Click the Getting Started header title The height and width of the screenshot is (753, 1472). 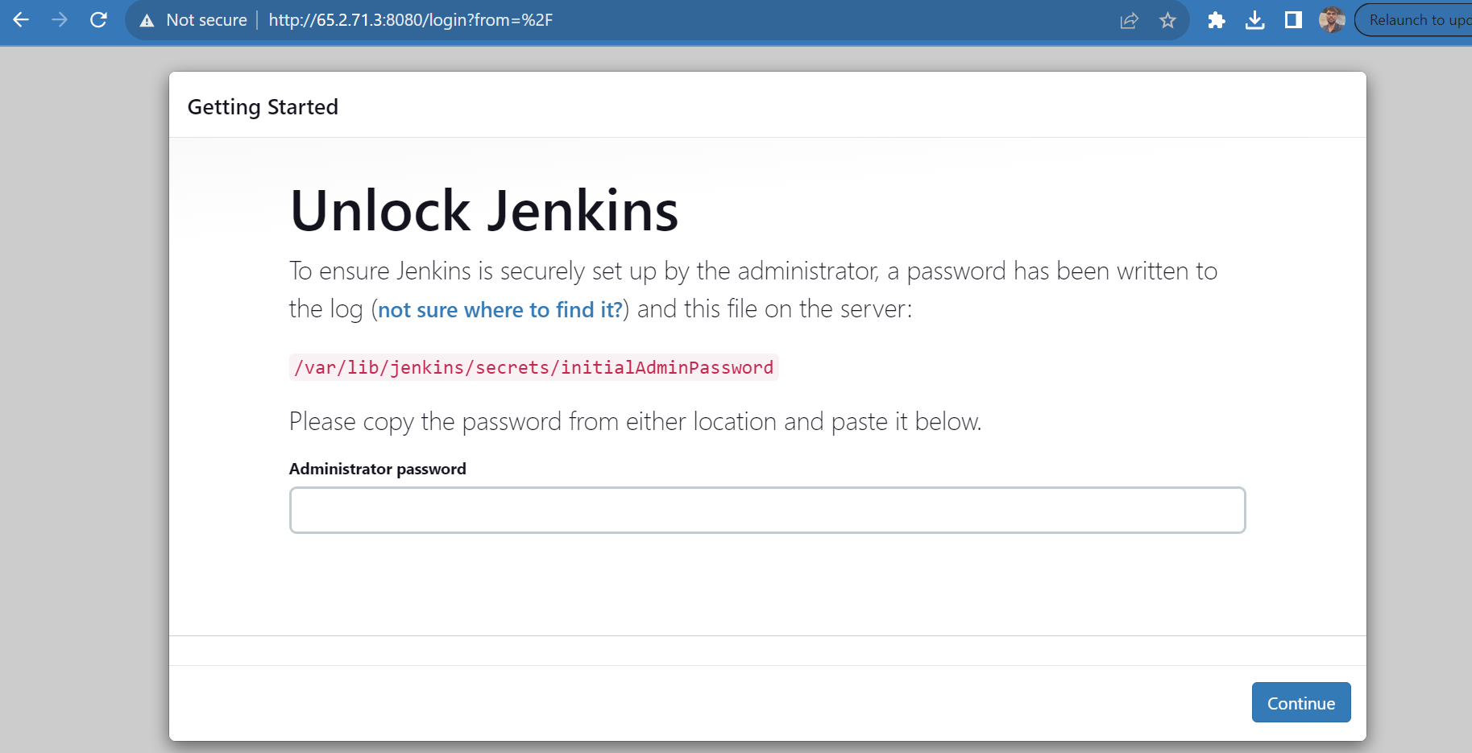tap(263, 107)
